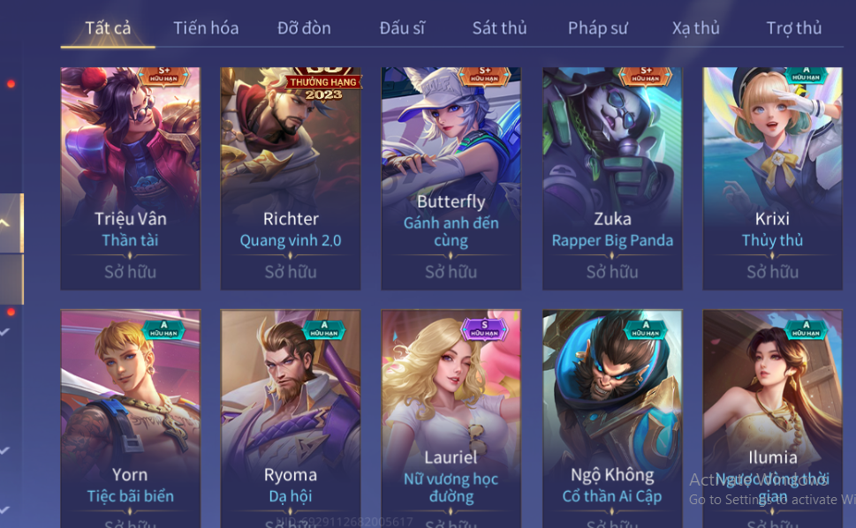Click the Thưởng Hạng 2023 badge on Richter
856x528 pixels.
[x=324, y=85]
